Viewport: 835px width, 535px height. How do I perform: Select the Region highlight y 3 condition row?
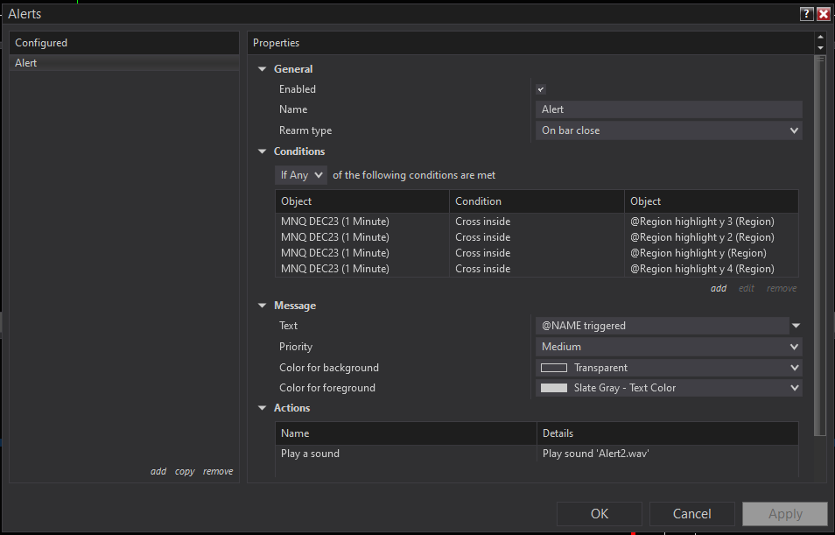coord(536,222)
